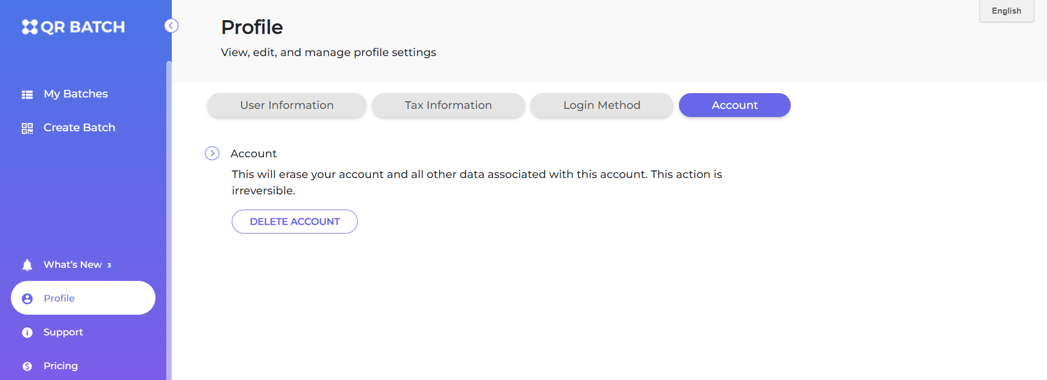Click the Delete Account button
The height and width of the screenshot is (380, 1047).
[294, 222]
